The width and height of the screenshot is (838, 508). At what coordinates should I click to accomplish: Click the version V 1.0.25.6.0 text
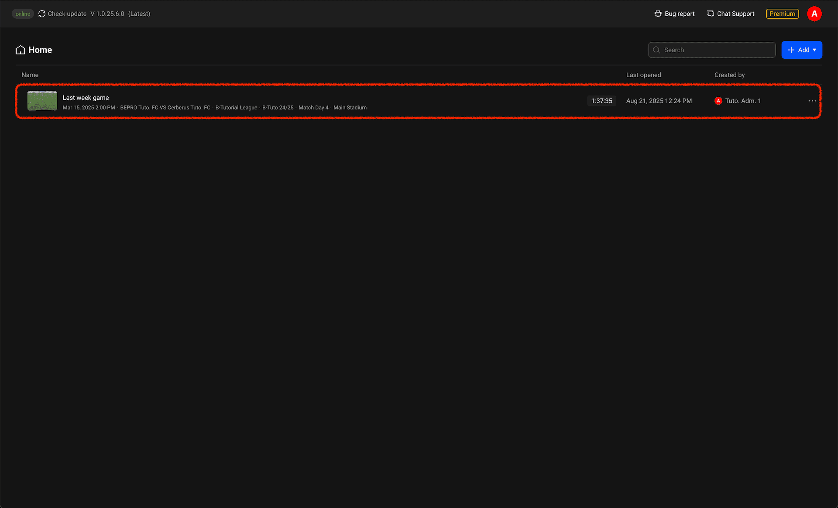tap(107, 14)
